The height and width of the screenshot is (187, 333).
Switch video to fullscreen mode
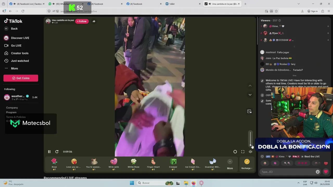pyautogui.click(x=243, y=152)
